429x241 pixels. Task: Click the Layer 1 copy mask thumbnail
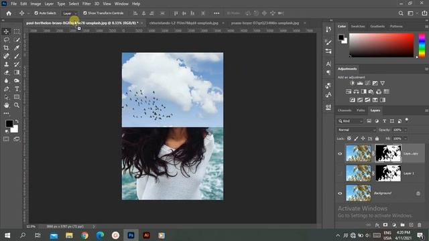pyautogui.click(x=388, y=153)
